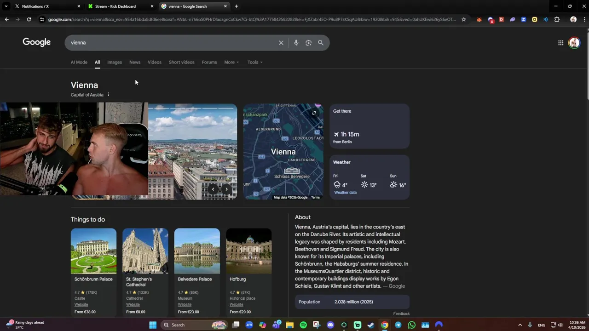Open the Windows Start menu
The height and width of the screenshot is (331, 589).
[153, 325]
